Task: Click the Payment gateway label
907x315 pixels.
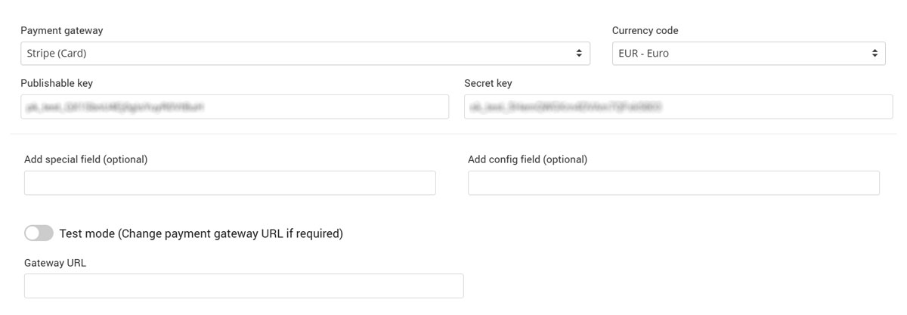Action: click(62, 31)
